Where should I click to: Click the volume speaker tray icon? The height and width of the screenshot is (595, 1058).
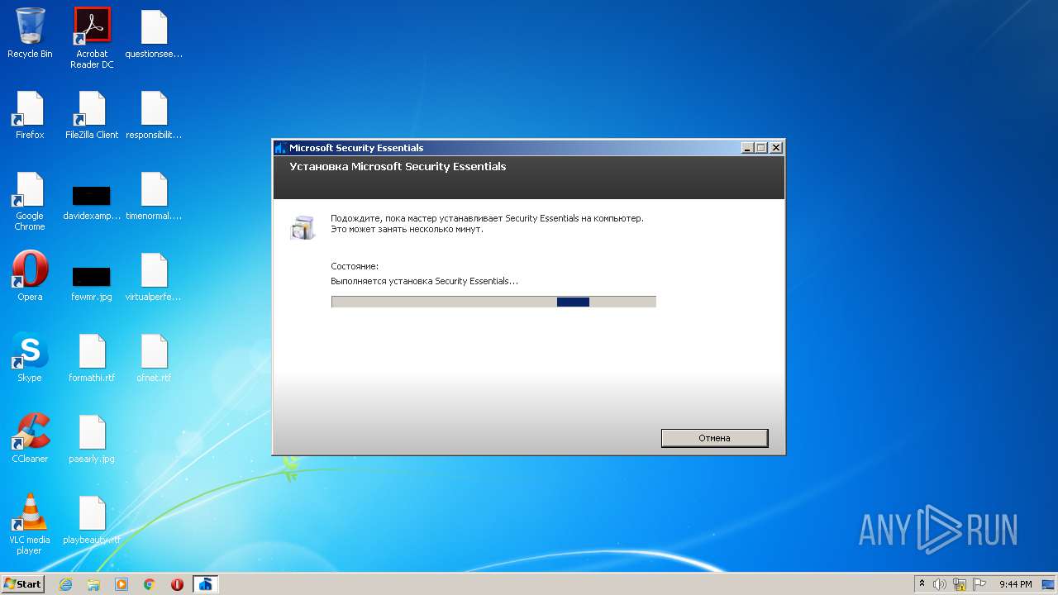pyautogui.click(x=940, y=584)
